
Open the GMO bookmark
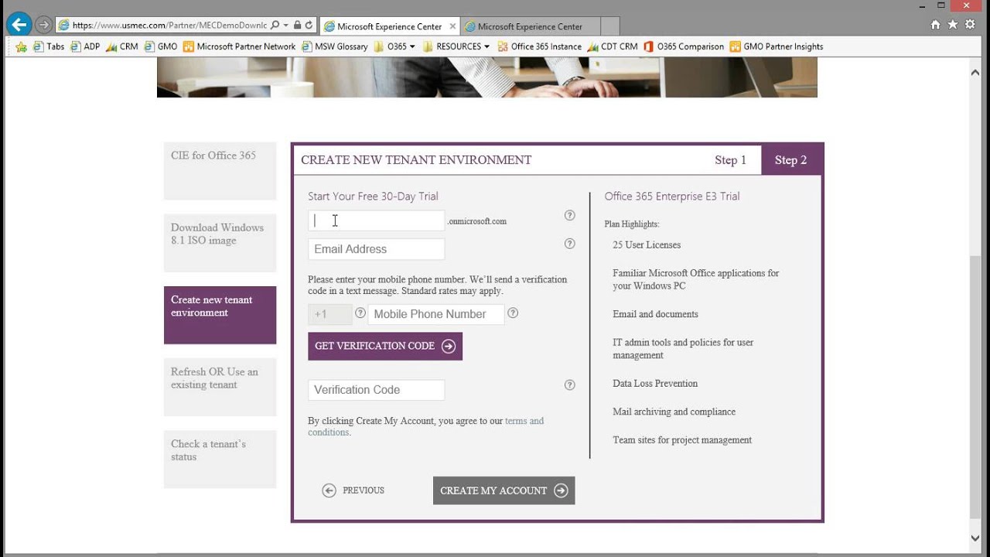[x=161, y=46]
